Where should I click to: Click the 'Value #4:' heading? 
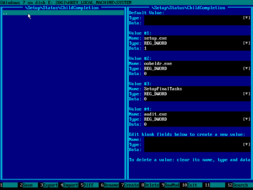tap(140, 109)
